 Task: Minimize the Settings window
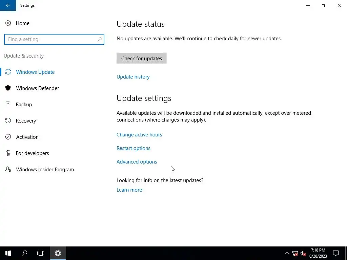(x=308, y=5)
